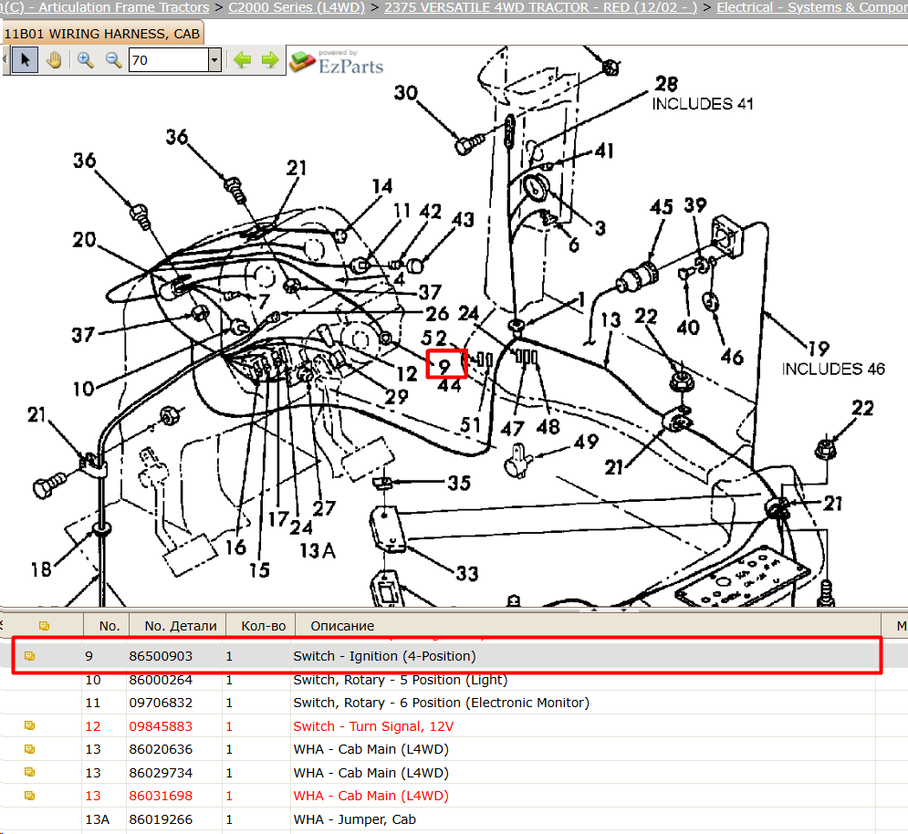
Task: Click callout 35 on the diagram
Action: [459, 483]
